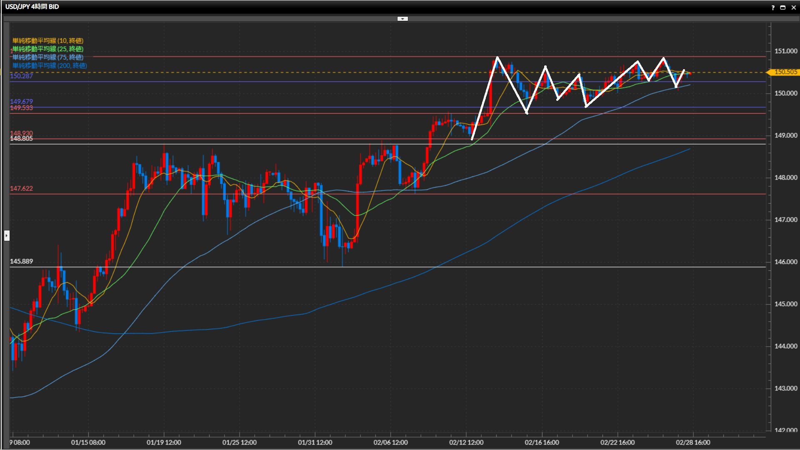This screenshot has height=450, width=800.
Task: Select the 10-period moving average label
Action: point(48,40)
